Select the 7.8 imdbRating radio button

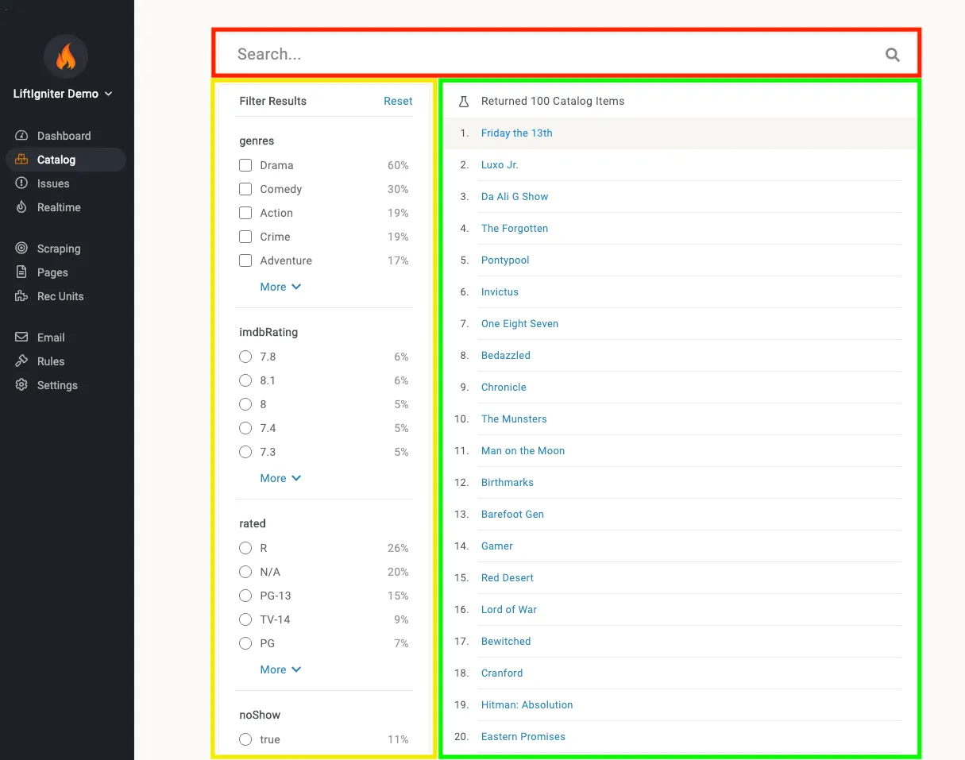tap(245, 357)
